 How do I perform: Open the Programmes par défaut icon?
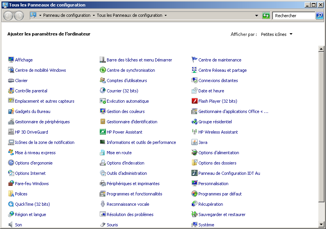pos(195,194)
